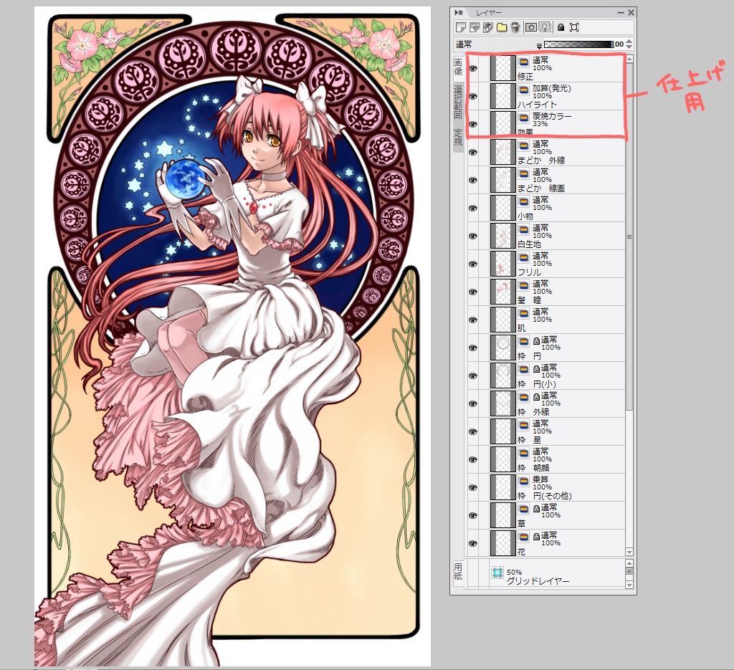Select the 枠 円 layer thumbnail
This screenshot has width=734, height=670.
tap(502, 348)
